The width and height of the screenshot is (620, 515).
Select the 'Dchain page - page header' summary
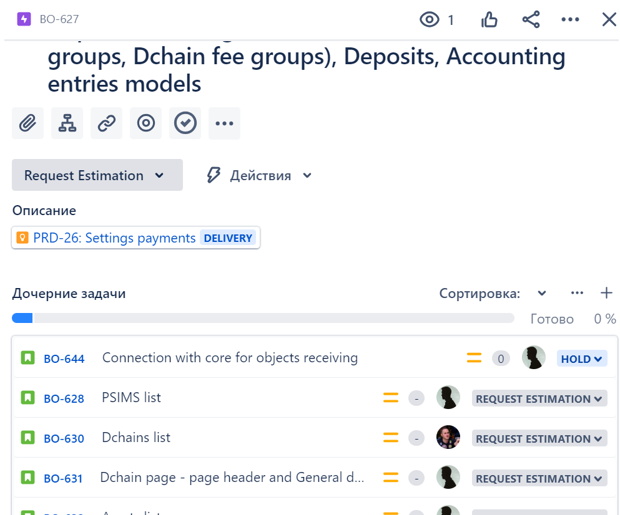[232, 478]
